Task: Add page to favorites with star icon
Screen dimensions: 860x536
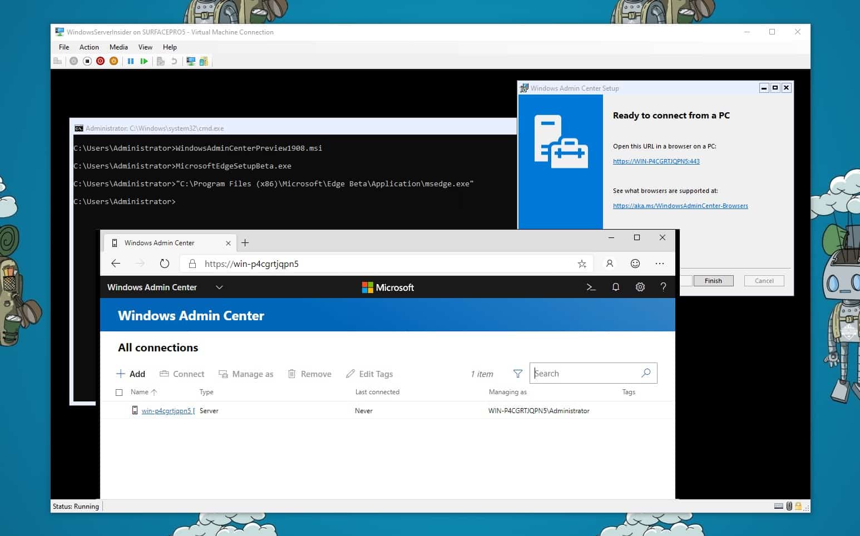Action: [582, 264]
